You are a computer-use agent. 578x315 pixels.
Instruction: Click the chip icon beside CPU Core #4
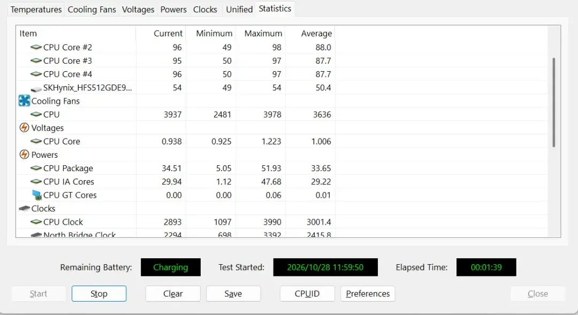point(36,74)
